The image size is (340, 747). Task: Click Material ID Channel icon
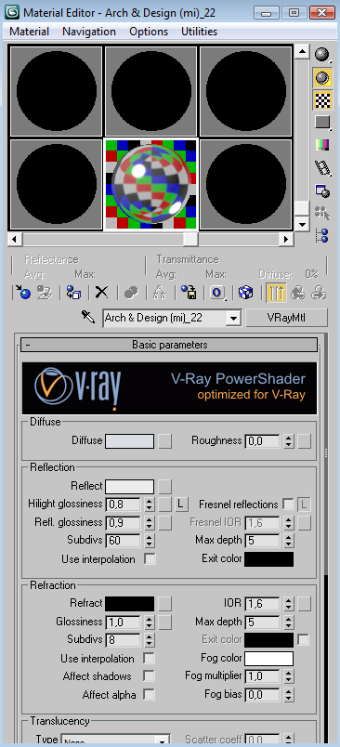click(217, 292)
